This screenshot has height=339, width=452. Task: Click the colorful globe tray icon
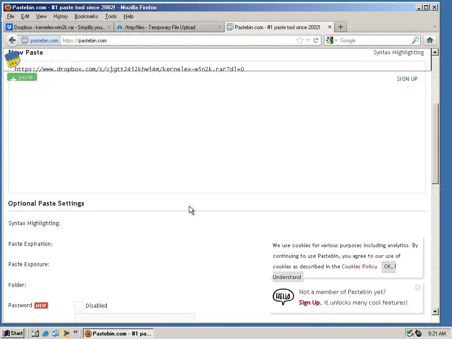coord(418,334)
